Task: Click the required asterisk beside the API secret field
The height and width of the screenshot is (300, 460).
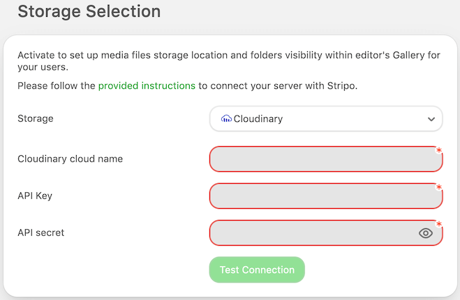Action: [439, 225]
